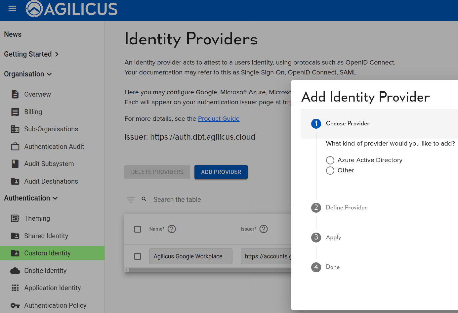Image resolution: width=458 pixels, height=313 pixels.
Task: Open the hamburger navigation menu
Action: 12,8
